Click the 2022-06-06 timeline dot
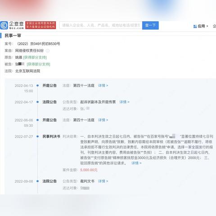 point(37,120)
